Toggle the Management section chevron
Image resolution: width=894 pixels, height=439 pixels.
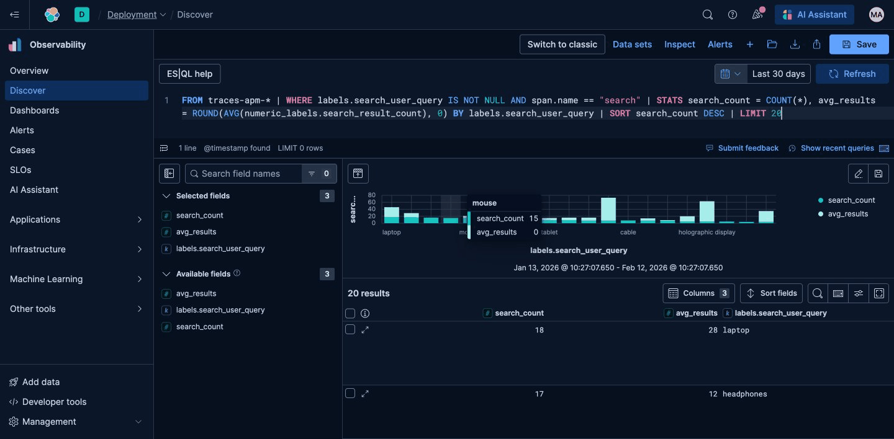139,422
